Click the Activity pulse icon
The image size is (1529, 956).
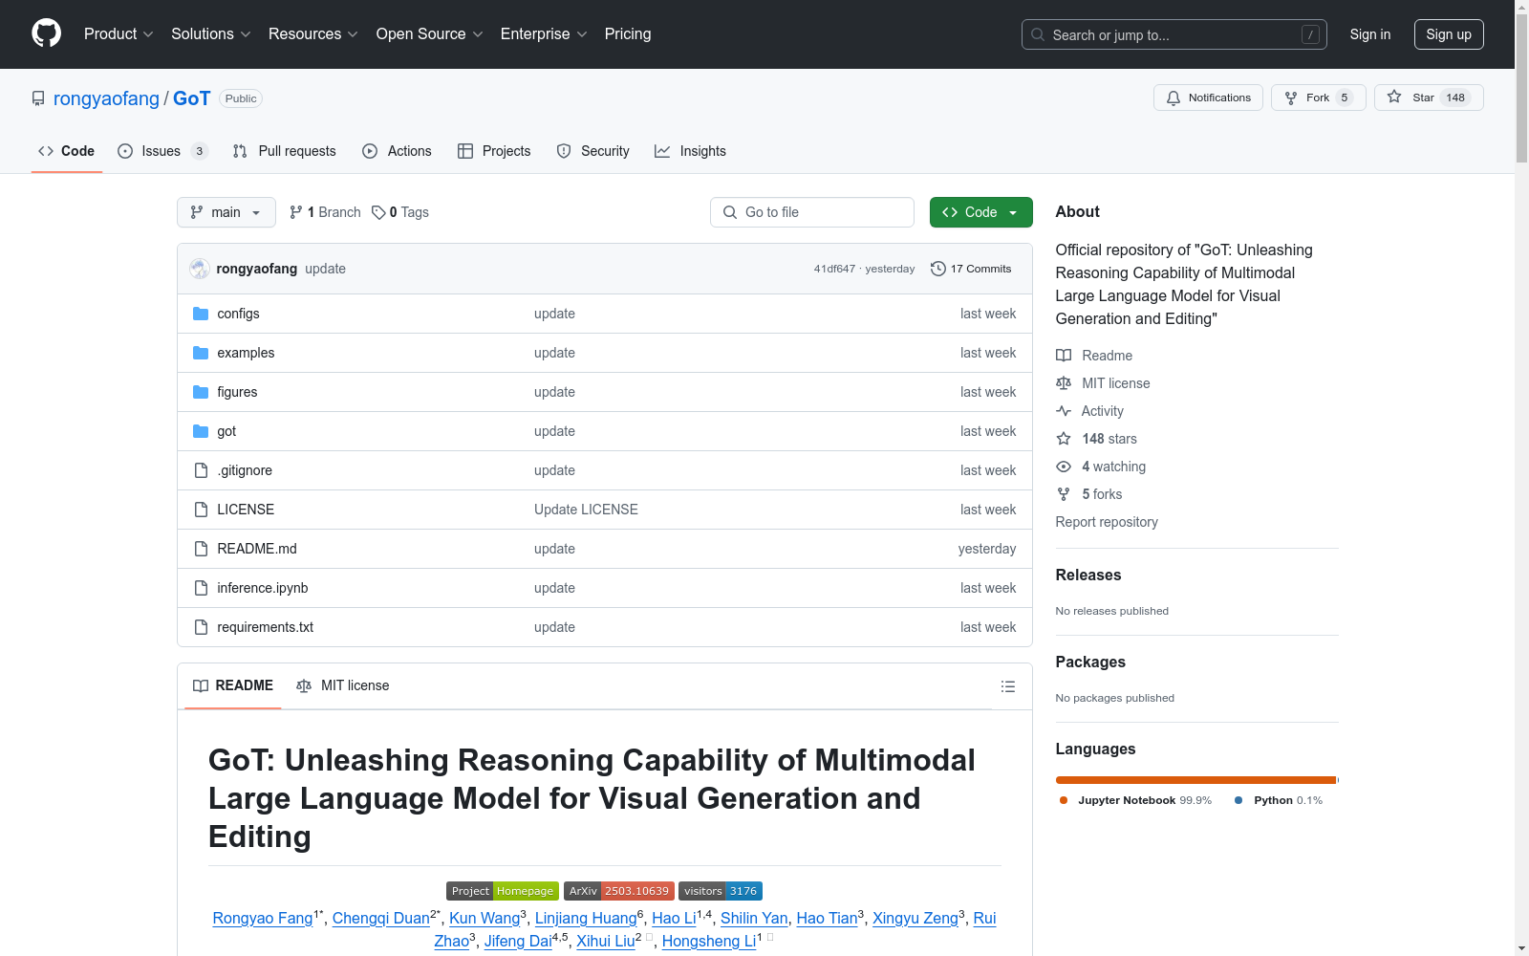(1064, 410)
